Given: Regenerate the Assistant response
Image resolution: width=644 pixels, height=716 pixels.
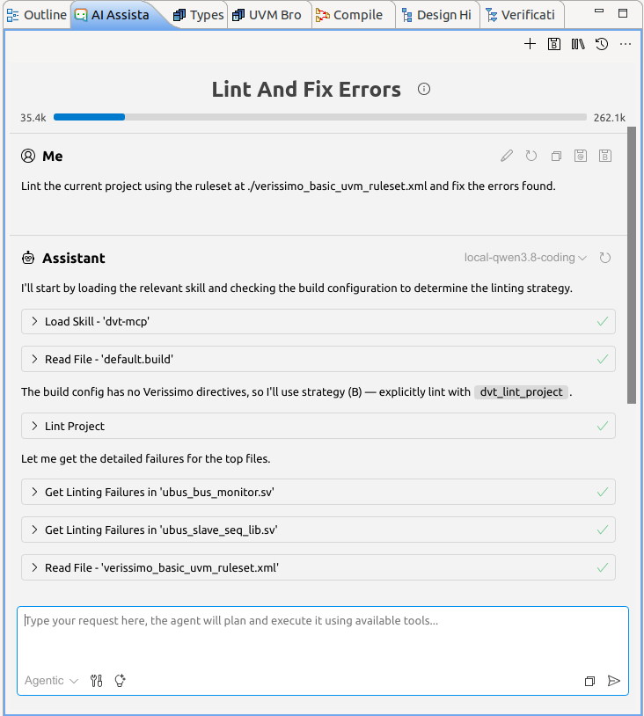Looking at the screenshot, I should (604, 258).
